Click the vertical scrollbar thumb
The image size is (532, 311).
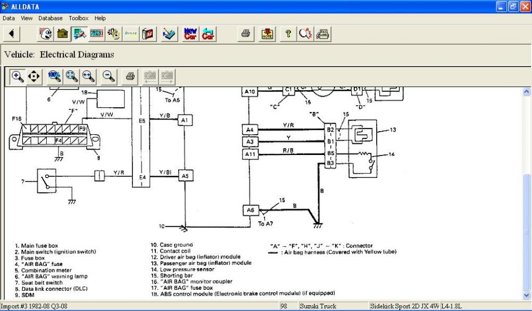[x=527, y=232]
